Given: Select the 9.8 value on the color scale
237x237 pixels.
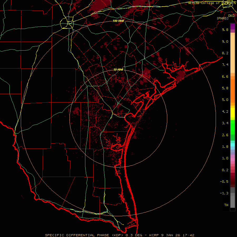Looking at the screenshot, I should [x=225, y=29].
